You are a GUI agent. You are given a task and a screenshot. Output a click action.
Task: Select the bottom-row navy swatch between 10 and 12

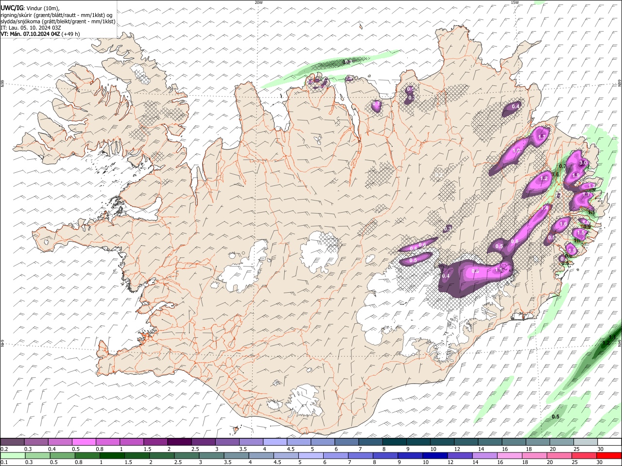click(x=434, y=455)
